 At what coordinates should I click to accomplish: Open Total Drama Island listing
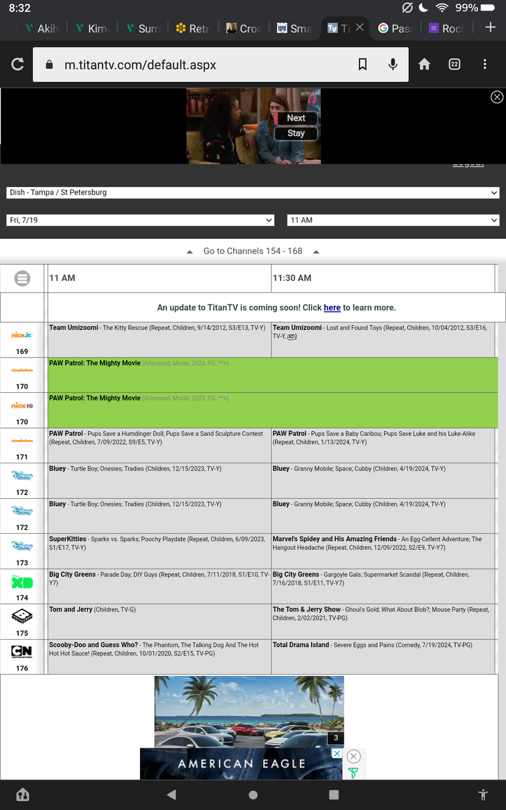tap(384, 656)
